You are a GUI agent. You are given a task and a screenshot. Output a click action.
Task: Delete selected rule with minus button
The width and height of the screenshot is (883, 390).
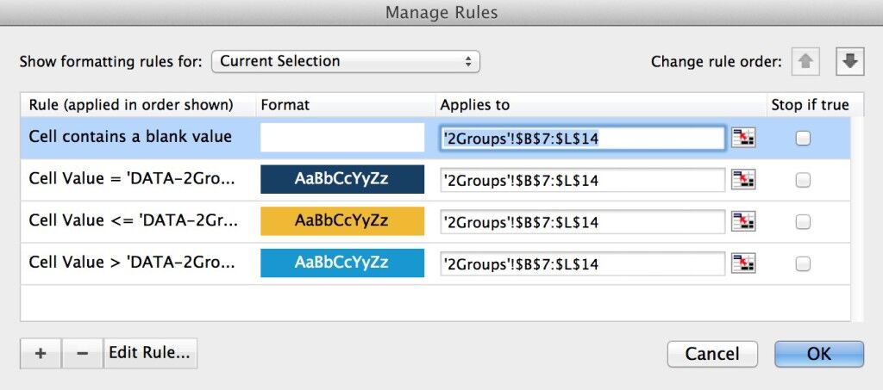pyautogui.click(x=82, y=353)
